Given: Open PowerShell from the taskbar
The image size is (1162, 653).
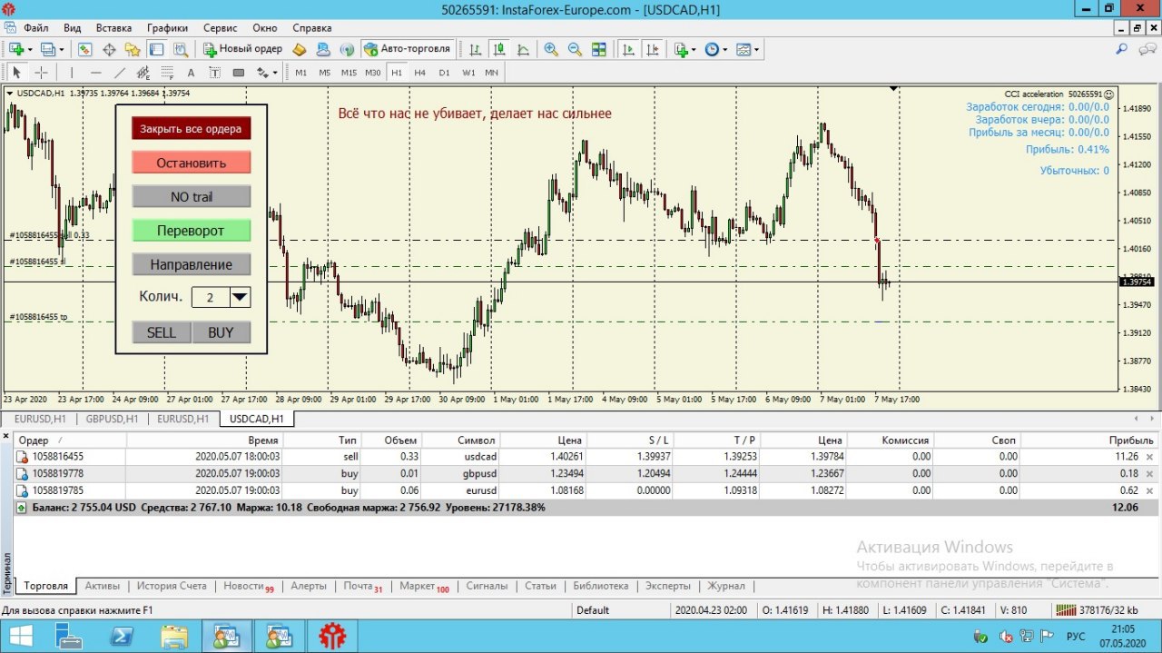Looking at the screenshot, I should click(x=122, y=637).
